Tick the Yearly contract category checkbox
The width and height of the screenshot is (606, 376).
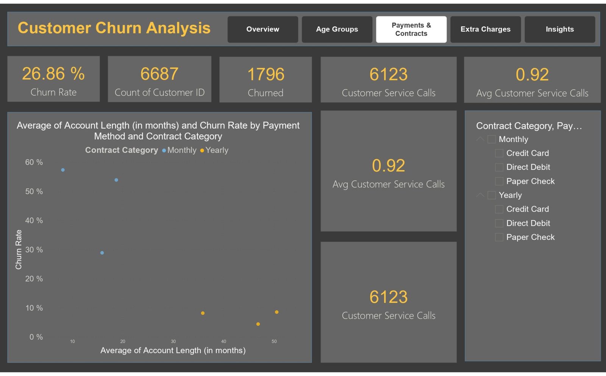(492, 195)
